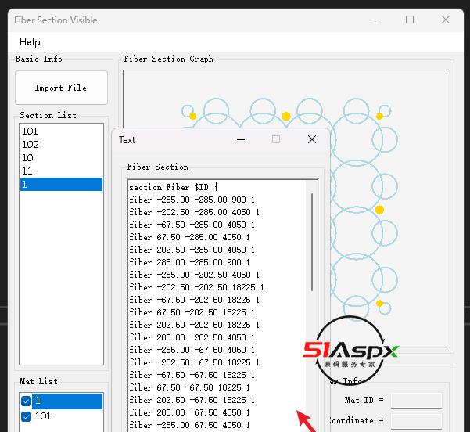Select section 11 in Section List

(x=61, y=171)
